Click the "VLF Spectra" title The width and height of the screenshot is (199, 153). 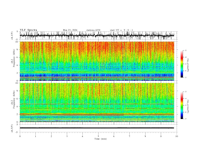(28, 30)
